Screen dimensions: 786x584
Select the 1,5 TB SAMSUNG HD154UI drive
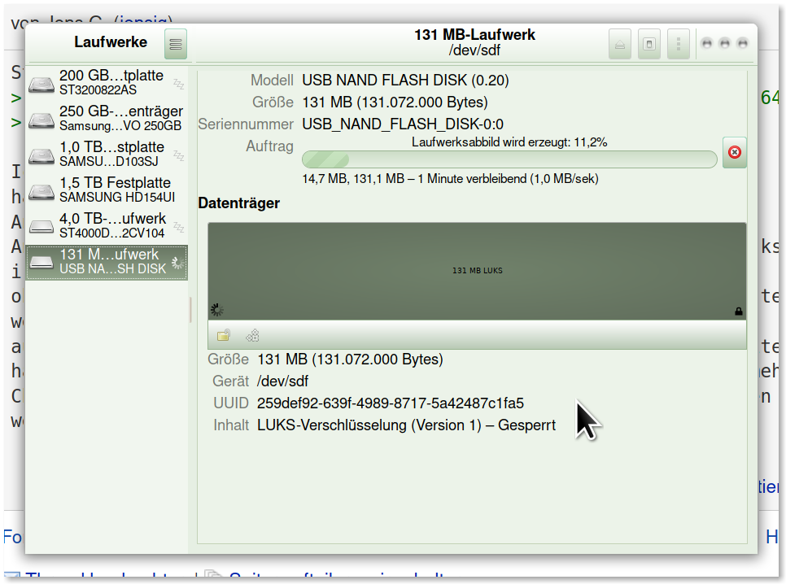click(x=107, y=190)
